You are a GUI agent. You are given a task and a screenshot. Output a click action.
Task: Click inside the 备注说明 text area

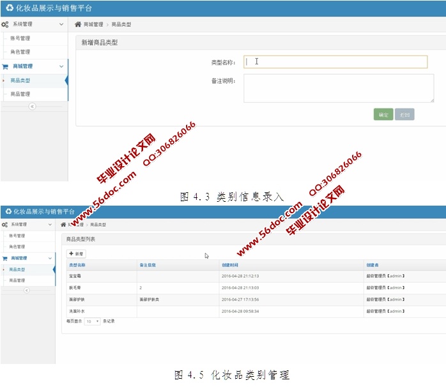click(338, 88)
